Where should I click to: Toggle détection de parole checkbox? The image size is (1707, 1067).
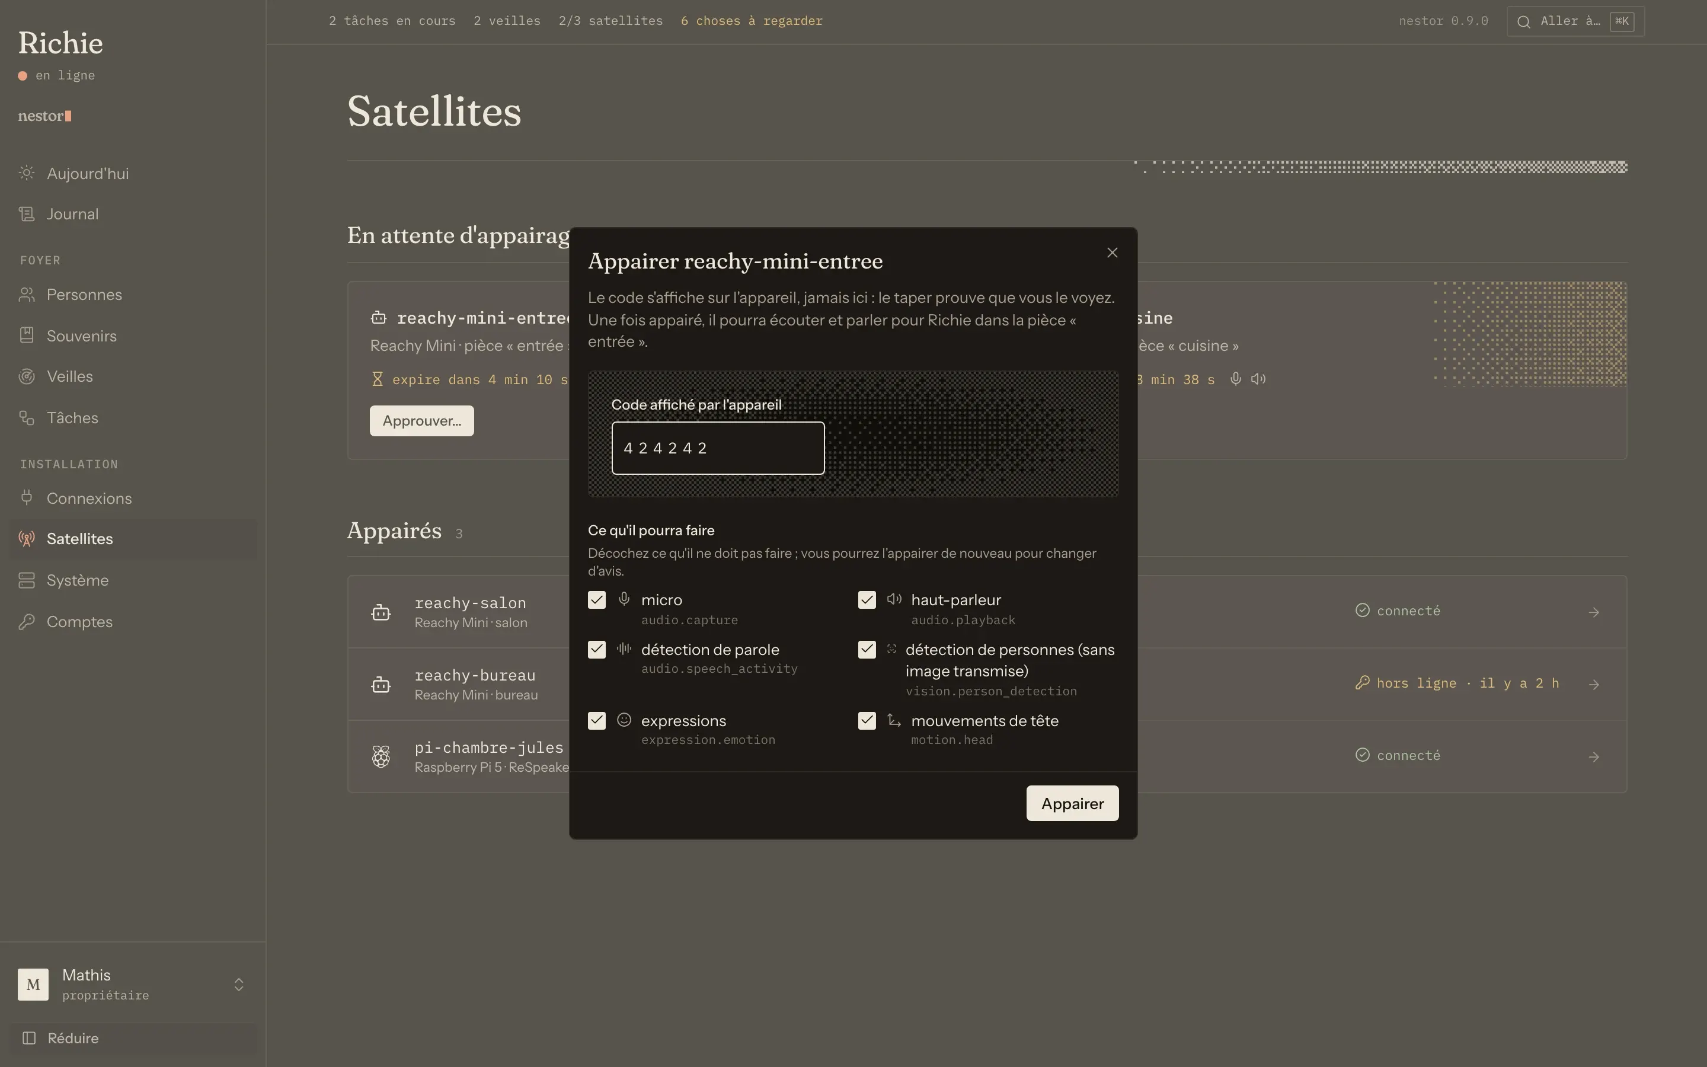tap(597, 649)
